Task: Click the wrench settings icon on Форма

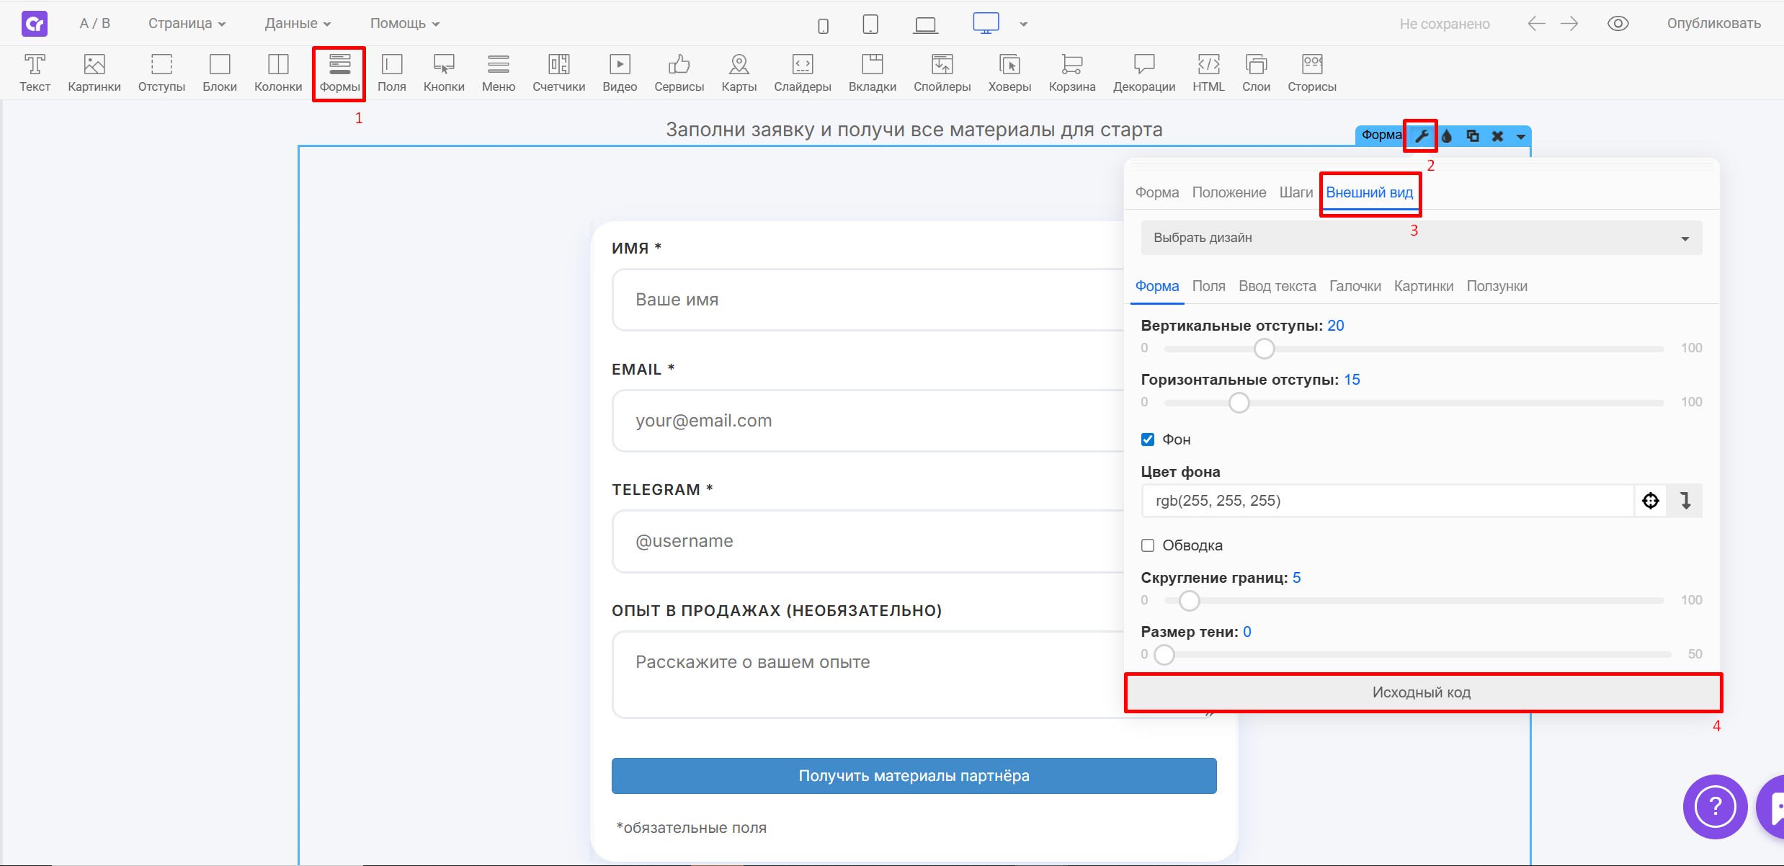Action: tap(1421, 136)
